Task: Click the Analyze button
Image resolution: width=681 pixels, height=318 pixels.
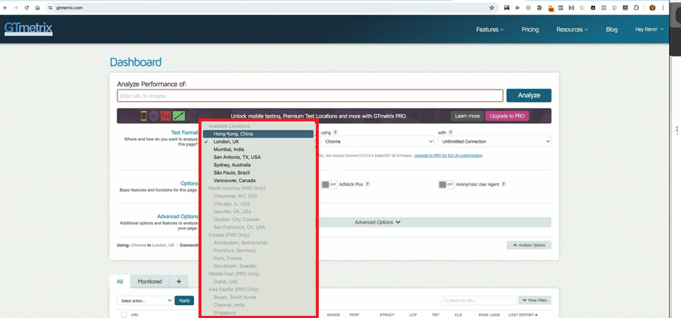Action: point(529,95)
